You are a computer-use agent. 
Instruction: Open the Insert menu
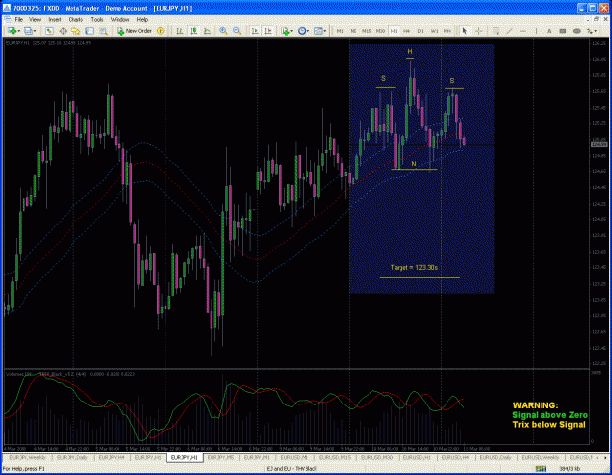55,20
